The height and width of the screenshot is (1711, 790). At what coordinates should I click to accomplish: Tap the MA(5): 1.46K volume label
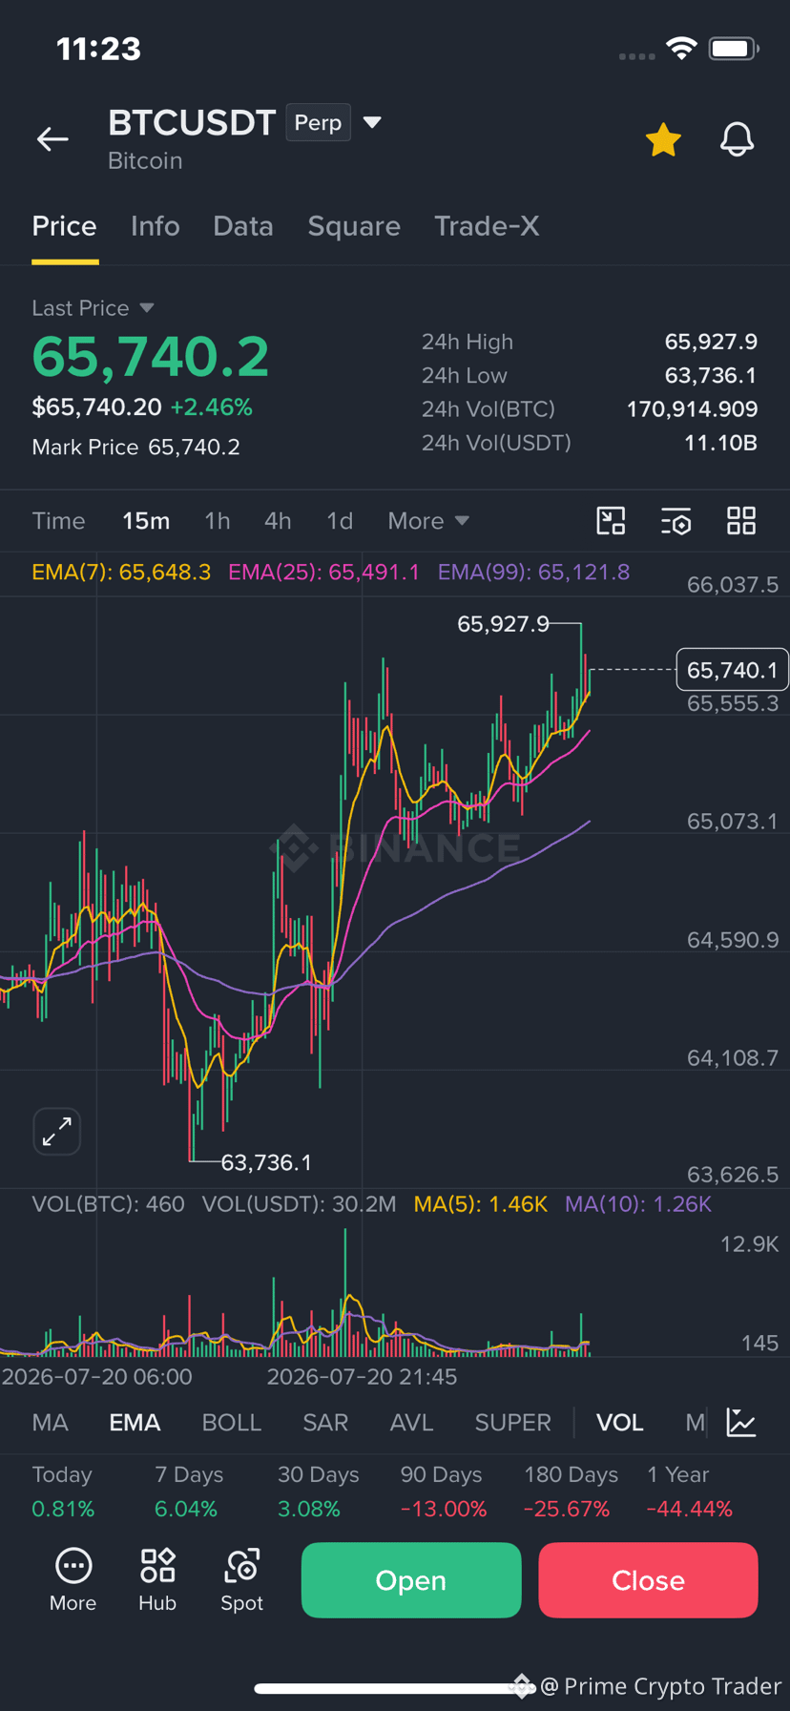point(480,1204)
